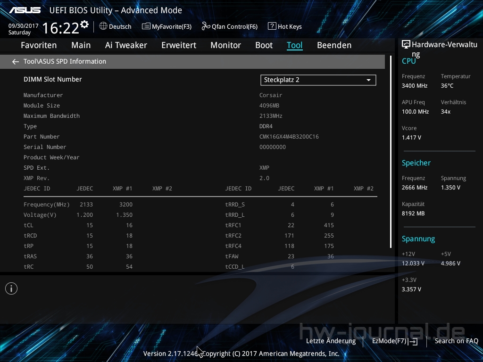Open the Favoriten tab
The width and height of the screenshot is (483, 362).
39,45
